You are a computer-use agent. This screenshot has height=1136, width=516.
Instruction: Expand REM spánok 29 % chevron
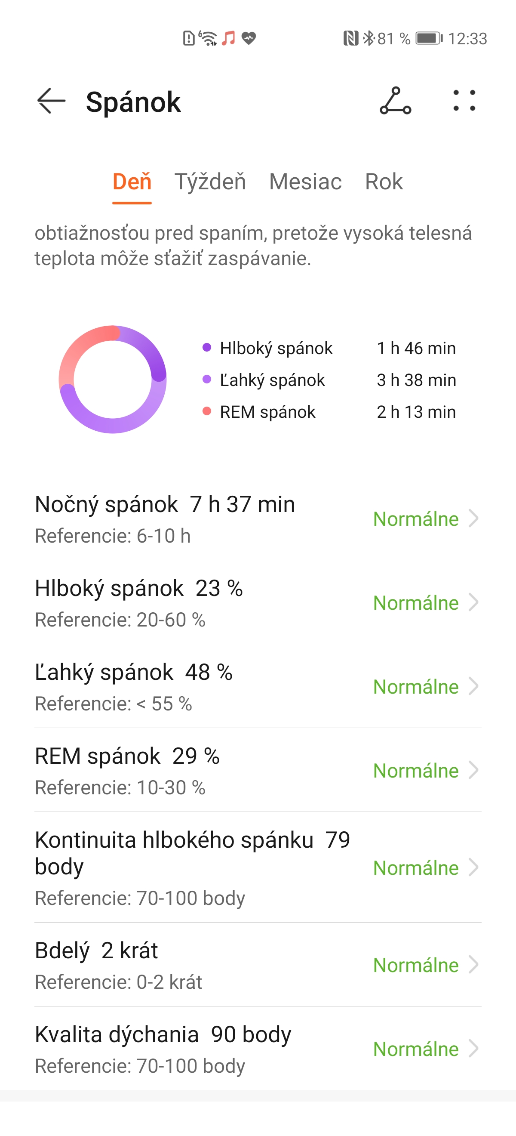click(x=474, y=770)
